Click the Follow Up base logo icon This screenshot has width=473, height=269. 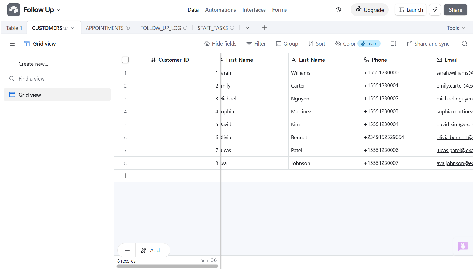(14, 10)
